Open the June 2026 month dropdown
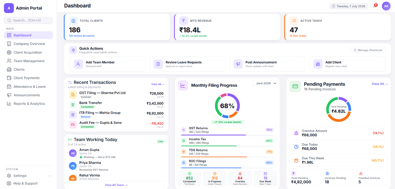 [x=265, y=83]
